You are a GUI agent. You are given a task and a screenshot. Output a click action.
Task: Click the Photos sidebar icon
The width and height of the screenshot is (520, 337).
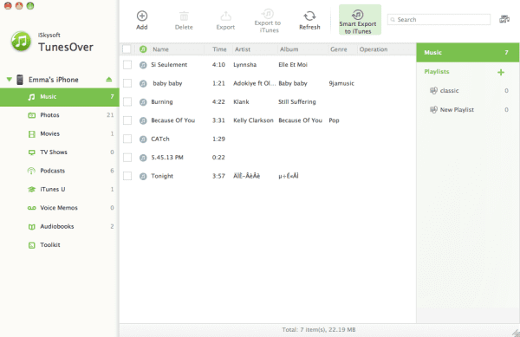click(x=31, y=115)
